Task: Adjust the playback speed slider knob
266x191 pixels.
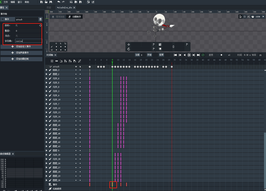Action: tap(221, 55)
